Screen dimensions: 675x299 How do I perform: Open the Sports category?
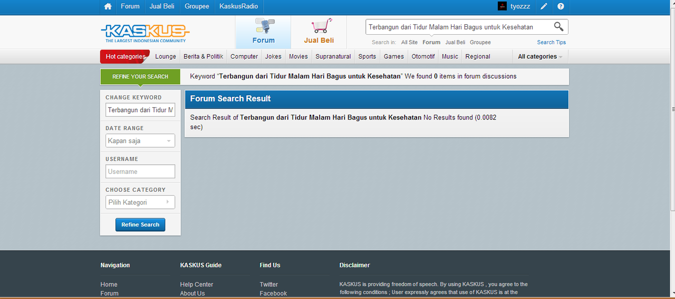click(x=367, y=56)
